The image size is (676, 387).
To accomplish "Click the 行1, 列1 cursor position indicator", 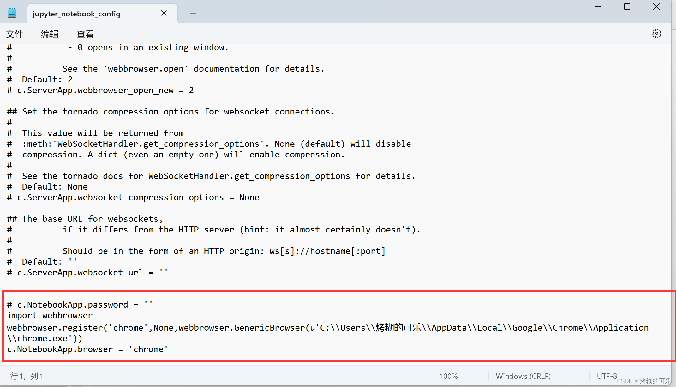I will coord(26,376).
